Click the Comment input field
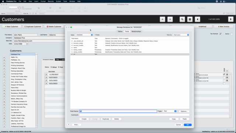The height and width of the screenshot is (133, 236). pos(134,115)
